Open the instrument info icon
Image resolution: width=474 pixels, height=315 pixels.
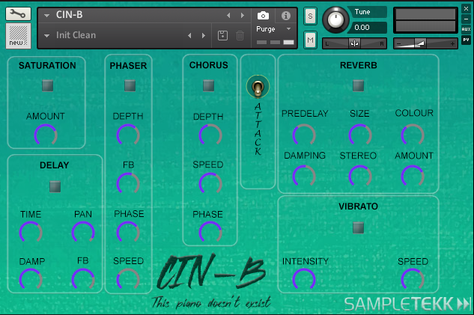point(285,15)
